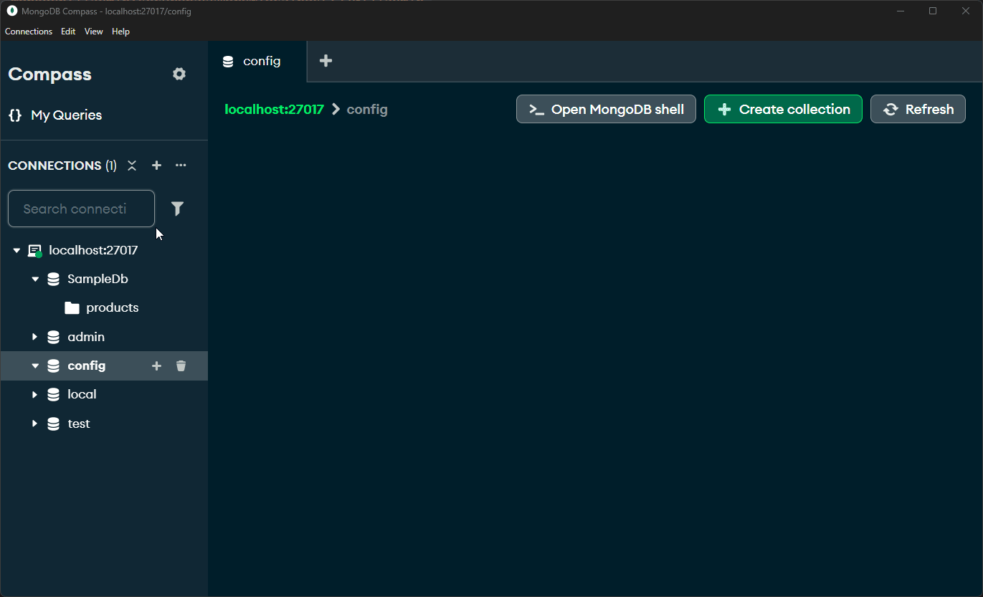The width and height of the screenshot is (983, 597).
Task: Click the Open MongoDB shell button
Action: pyautogui.click(x=606, y=109)
